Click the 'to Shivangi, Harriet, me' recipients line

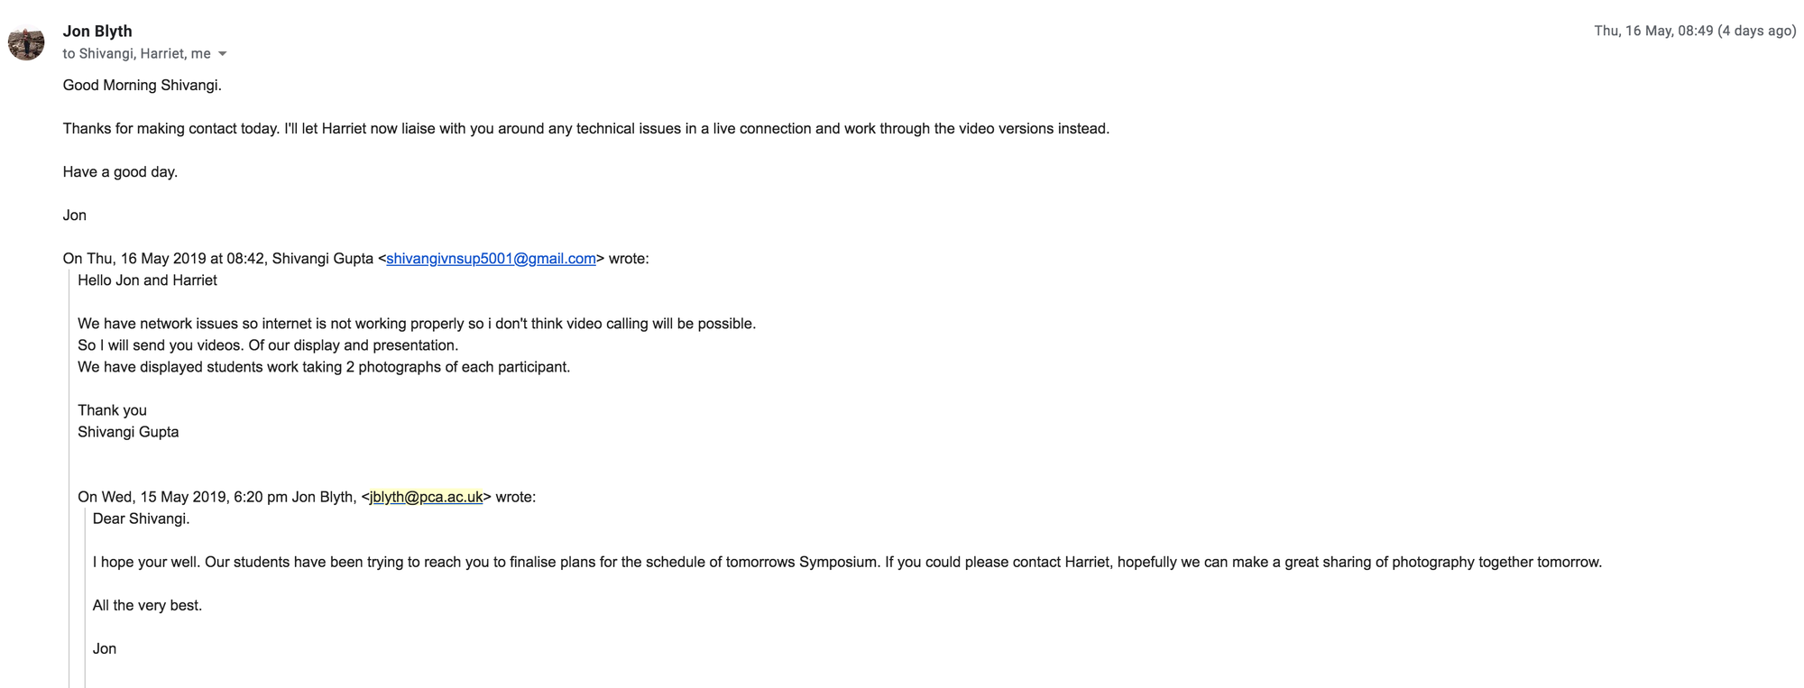(136, 54)
